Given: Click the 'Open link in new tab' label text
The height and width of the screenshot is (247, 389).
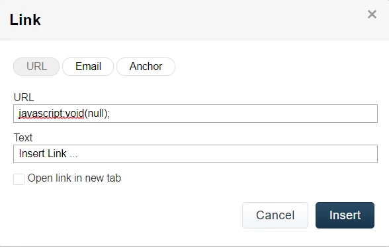Looking at the screenshot, I should (74, 178).
